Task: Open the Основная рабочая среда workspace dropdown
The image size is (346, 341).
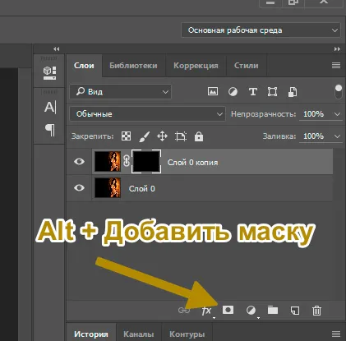Action: point(261,30)
